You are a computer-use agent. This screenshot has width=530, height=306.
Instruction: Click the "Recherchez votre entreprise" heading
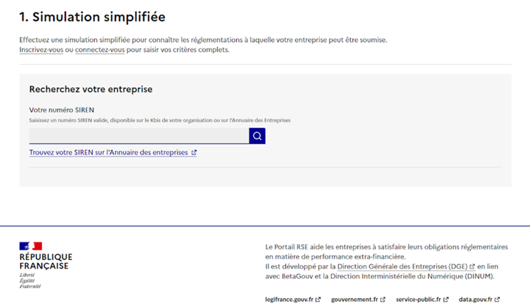pos(91,89)
